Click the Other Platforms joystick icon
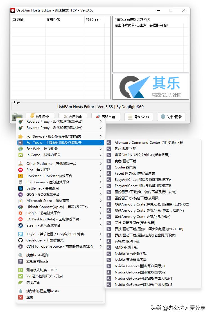210x315 pixels. pos(21,164)
